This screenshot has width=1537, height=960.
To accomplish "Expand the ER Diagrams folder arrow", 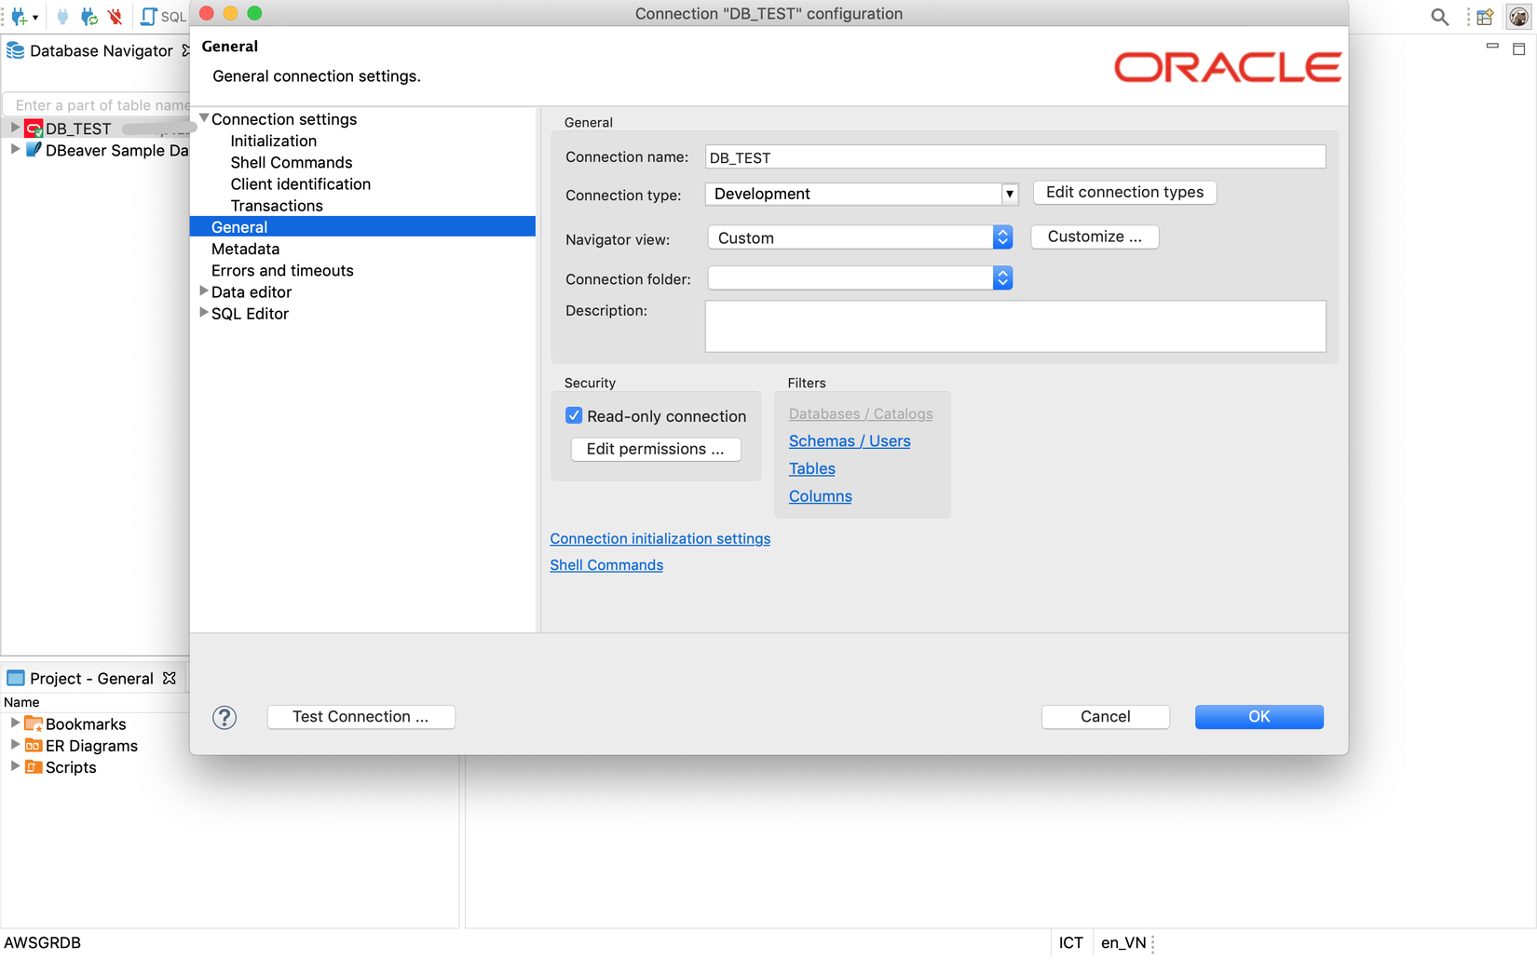I will point(15,744).
